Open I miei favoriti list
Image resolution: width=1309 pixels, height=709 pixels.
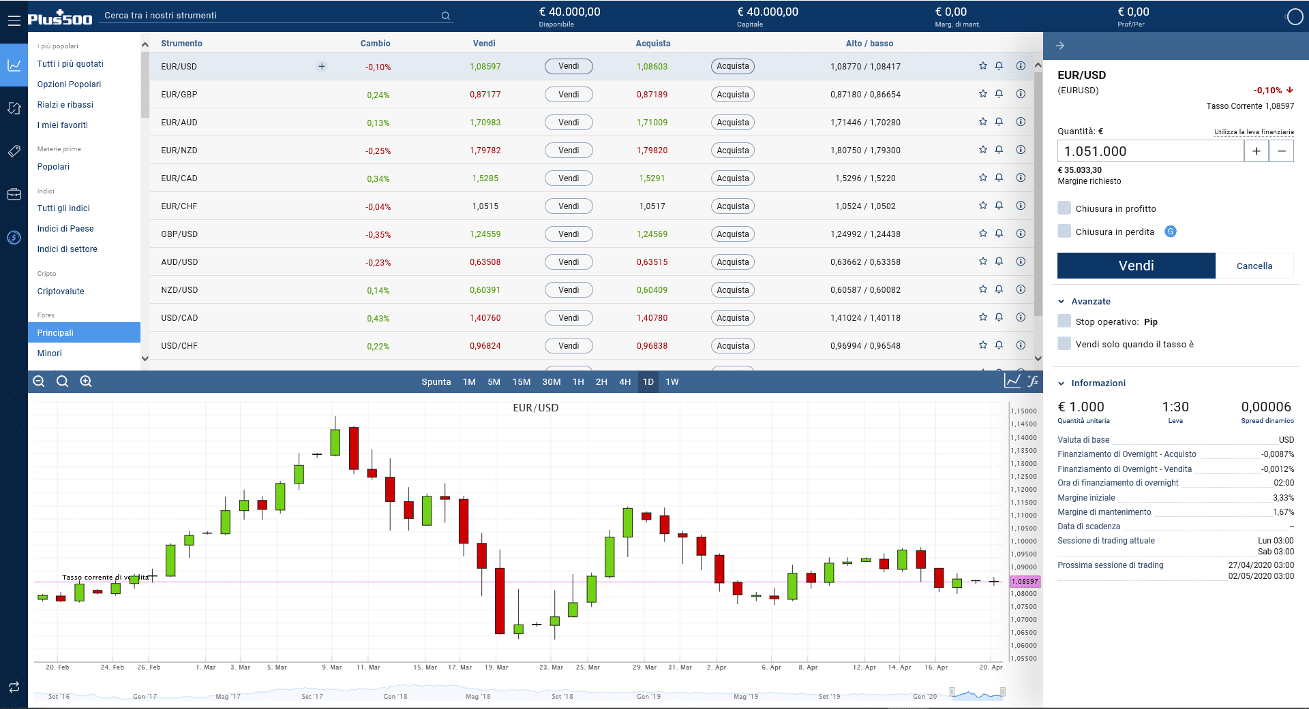coord(63,125)
